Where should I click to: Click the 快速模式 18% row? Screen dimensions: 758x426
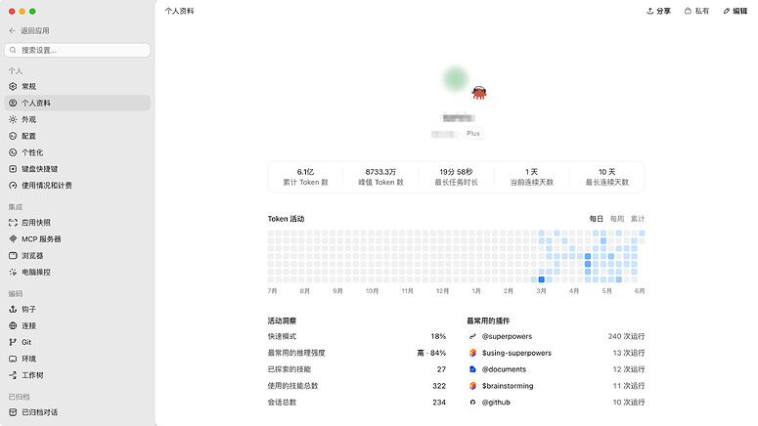(x=357, y=336)
